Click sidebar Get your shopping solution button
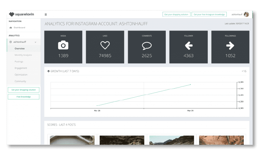 (x=23, y=90)
